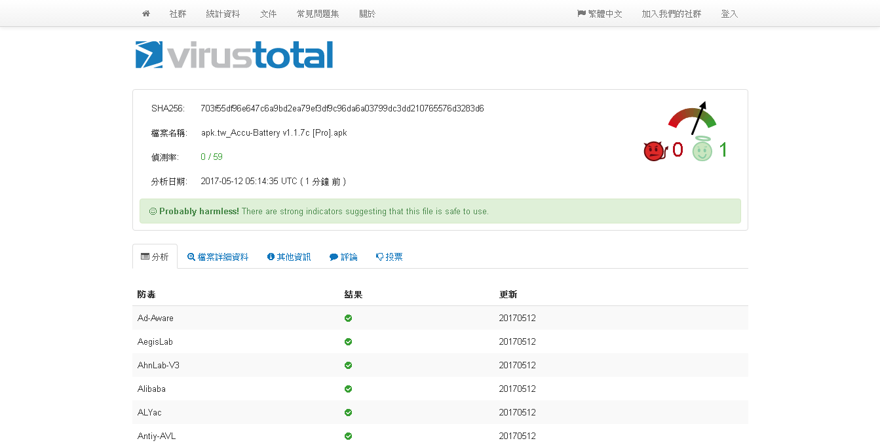Click the green check for AegisLab
This screenshot has height=443, width=880.
pyautogui.click(x=349, y=341)
